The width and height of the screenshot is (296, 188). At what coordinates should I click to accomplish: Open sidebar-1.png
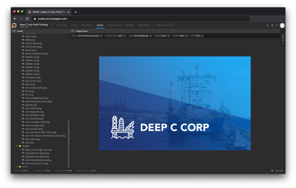tap(32, 57)
